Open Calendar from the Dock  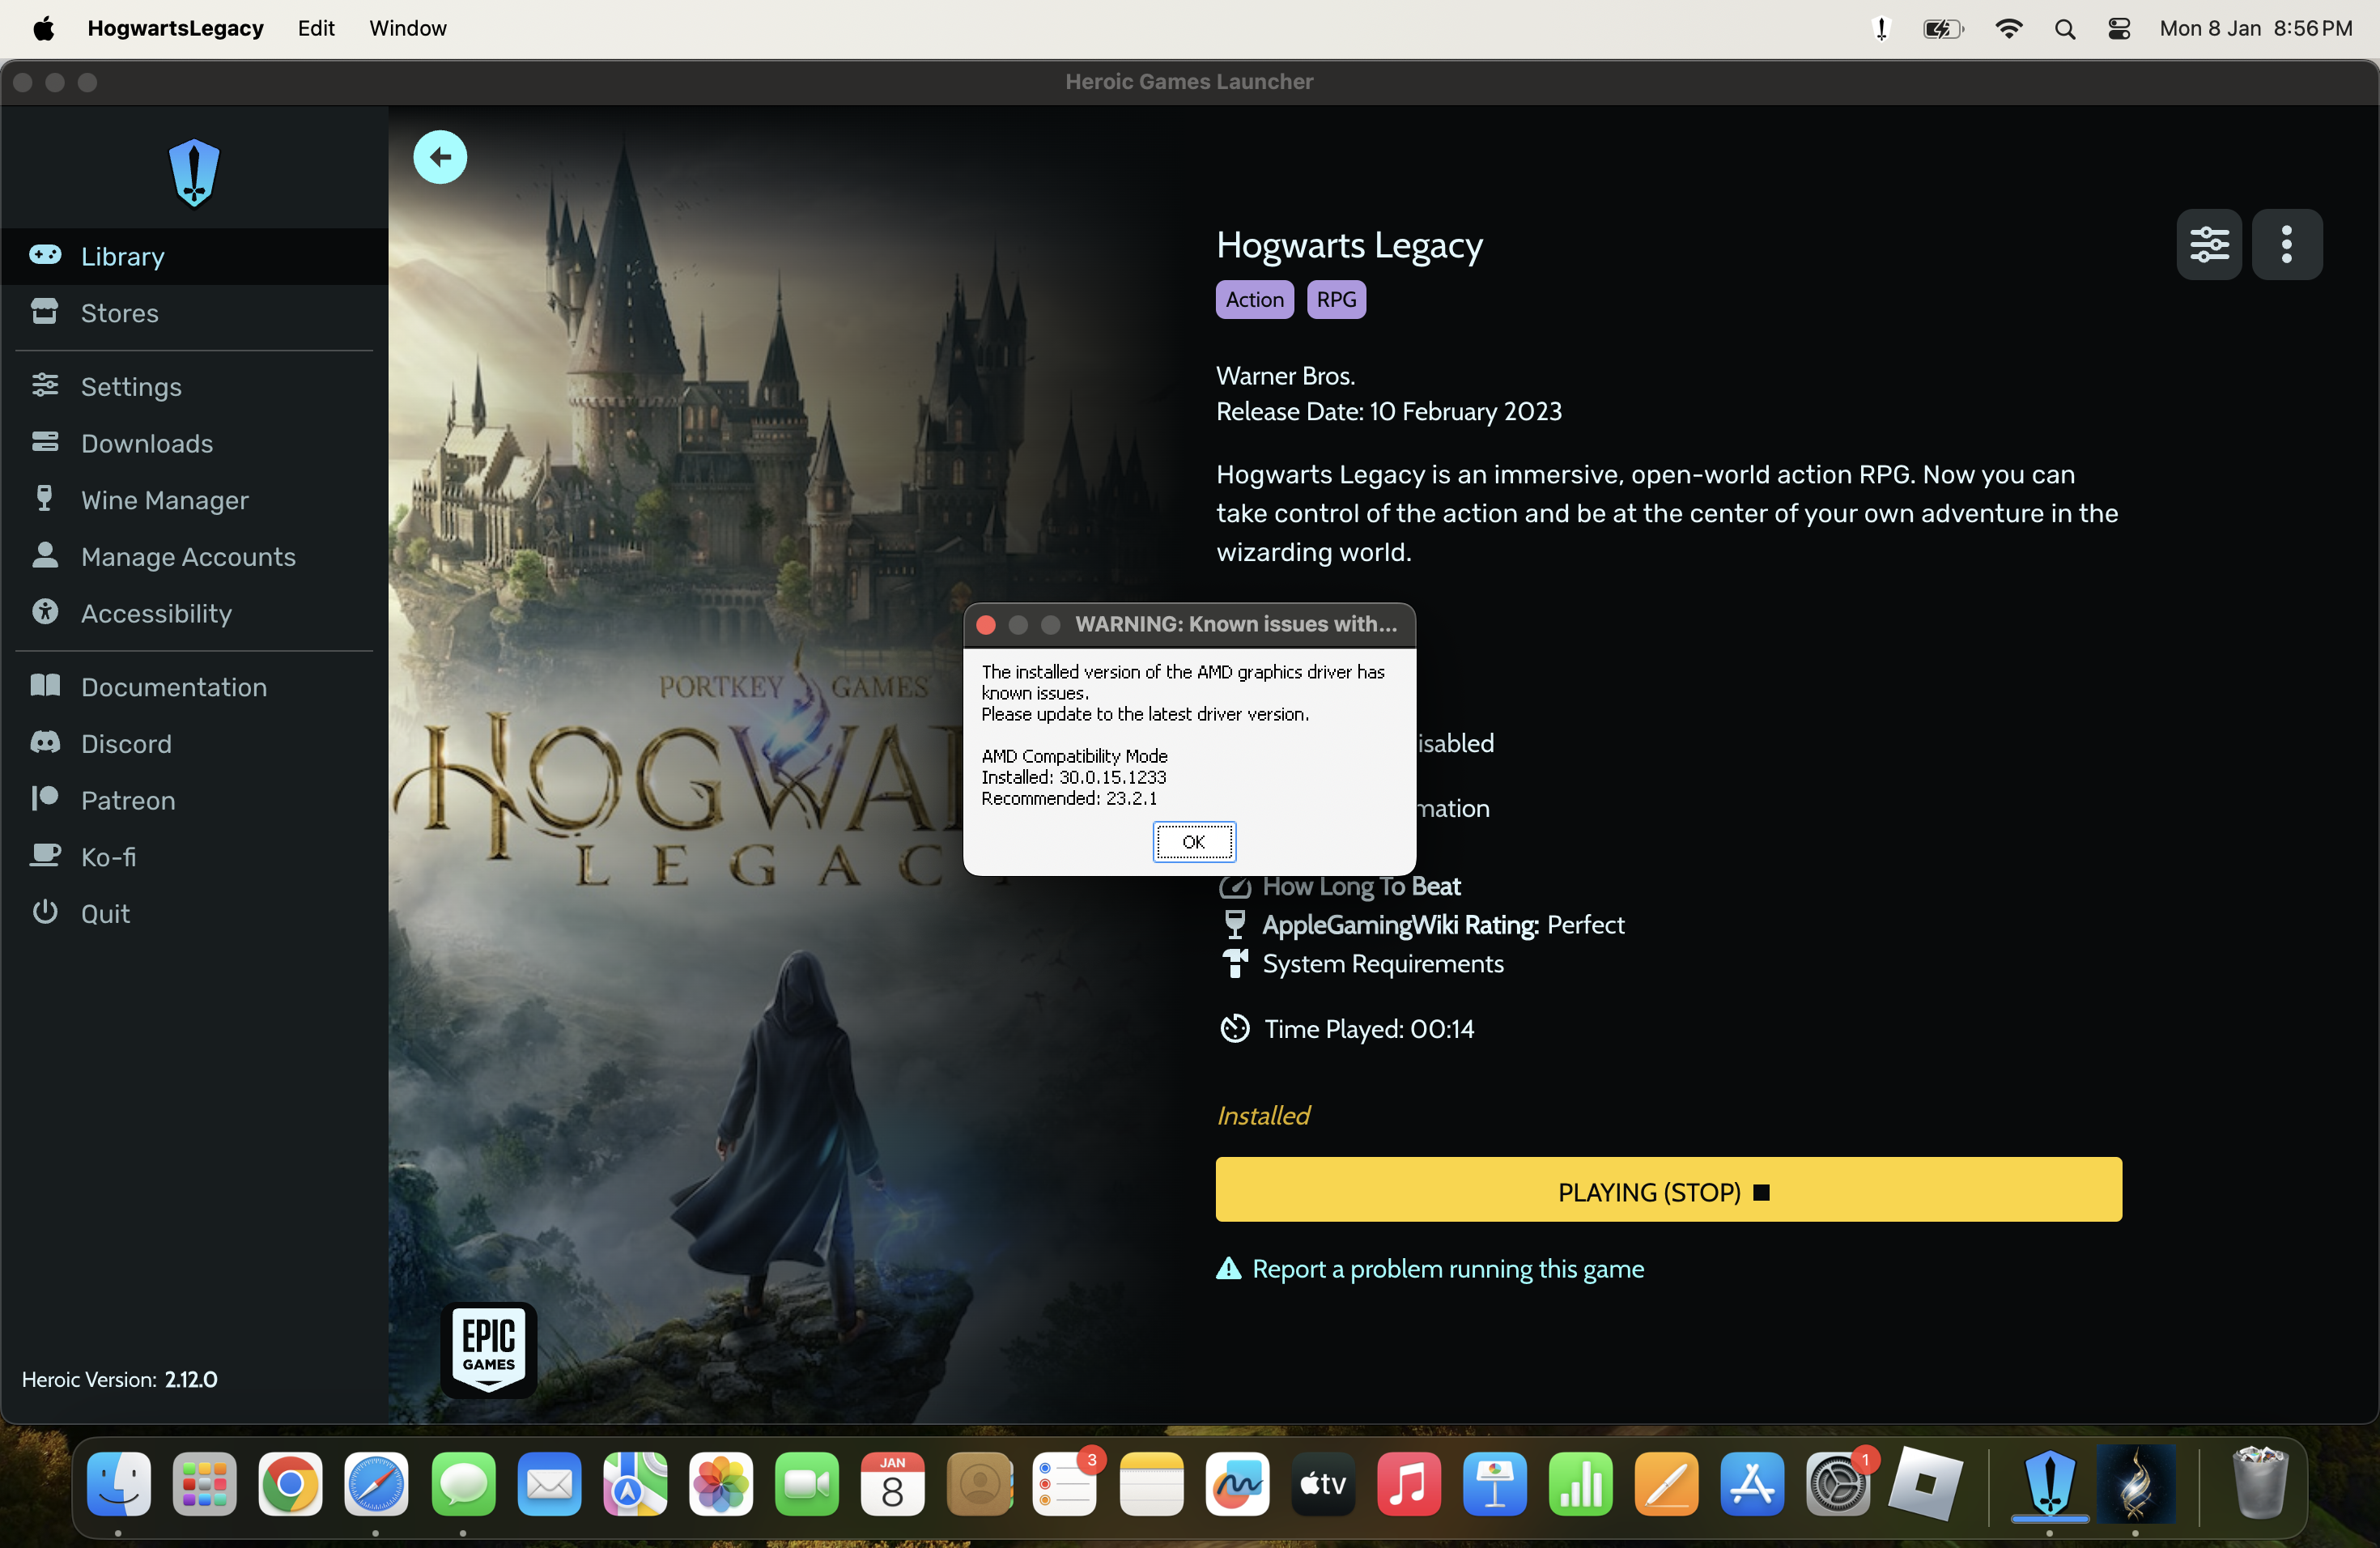[893, 1484]
